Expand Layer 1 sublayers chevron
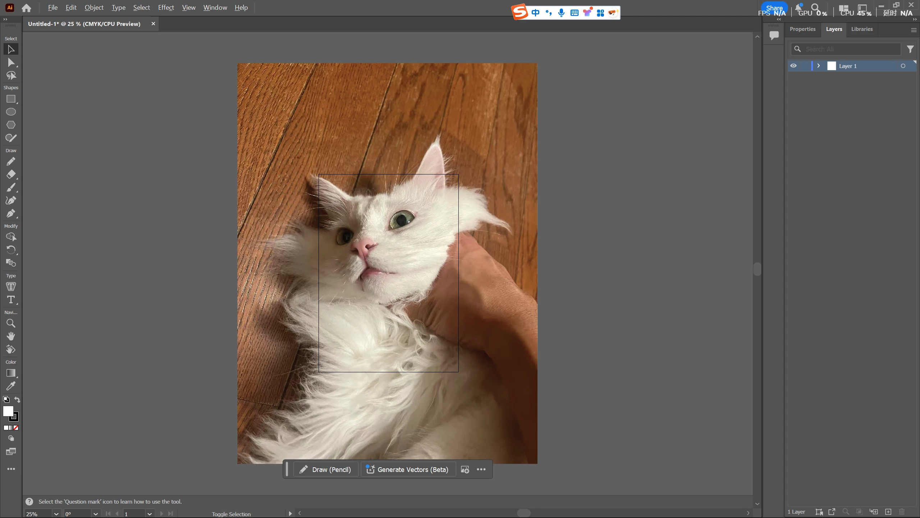 pos(819,66)
